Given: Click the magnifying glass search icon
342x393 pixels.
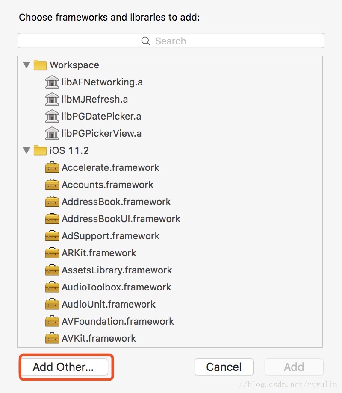Looking at the screenshot, I should 146,41.
